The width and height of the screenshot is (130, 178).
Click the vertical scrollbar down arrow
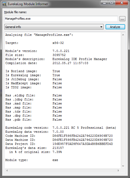pyautogui.click(x=123, y=166)
